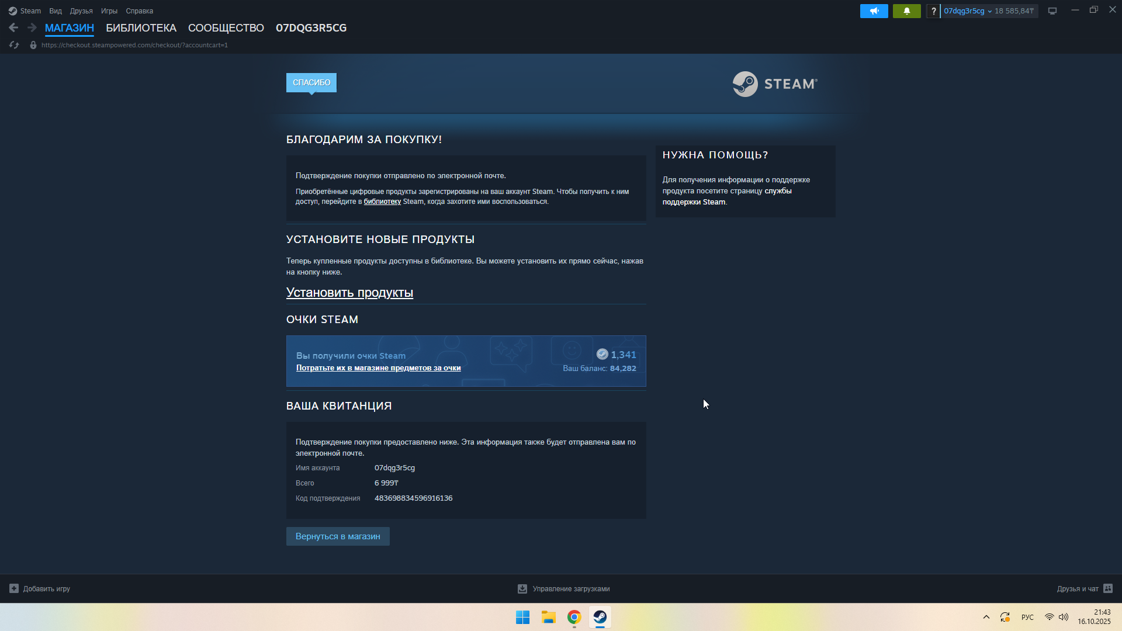Expand the account name dropdown 07dqg3r5cg
This screenshot has height=631, width=1122.
click(967, 11)
